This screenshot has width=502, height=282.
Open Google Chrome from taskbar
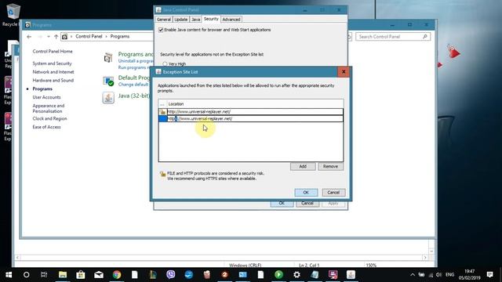click(117, 275)
